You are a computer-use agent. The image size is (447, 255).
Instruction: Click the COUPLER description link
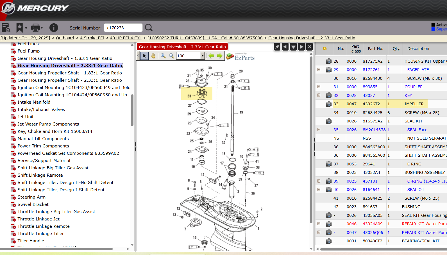pos(414,87)
